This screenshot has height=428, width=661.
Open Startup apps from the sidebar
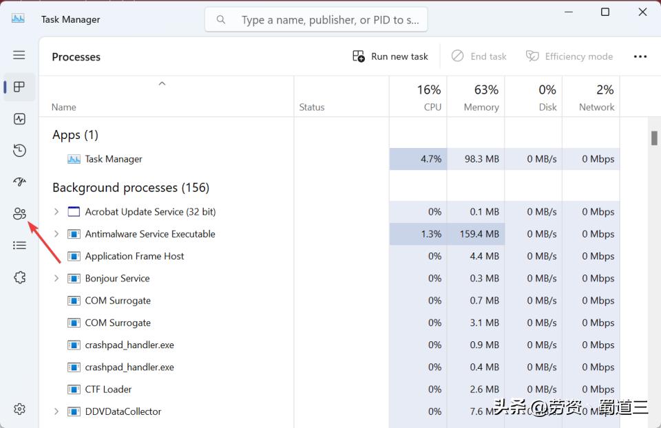pos(19,182)
